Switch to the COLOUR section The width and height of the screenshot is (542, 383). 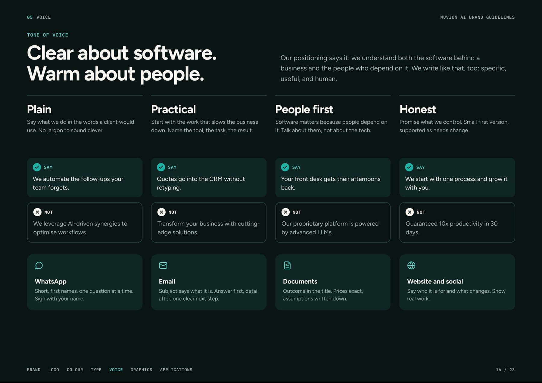click(x=75, y=370)
